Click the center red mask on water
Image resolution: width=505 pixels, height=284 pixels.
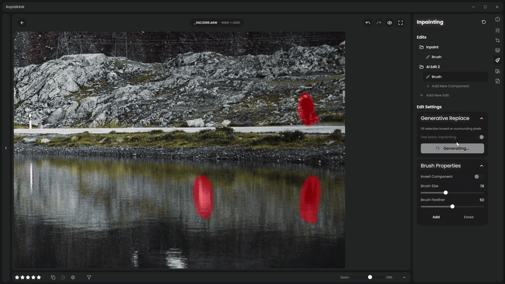tap(204, 196)
